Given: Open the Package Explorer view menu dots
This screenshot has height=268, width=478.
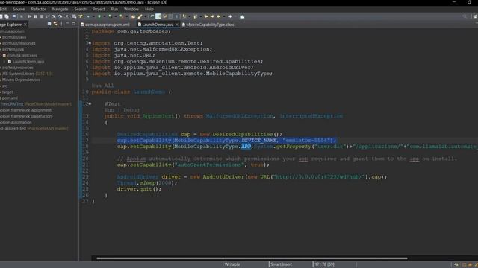Looking at the screenshot, I should [x=61, y=24].
